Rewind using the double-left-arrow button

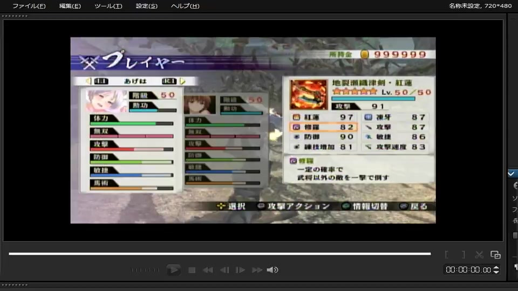pos(208,270)
